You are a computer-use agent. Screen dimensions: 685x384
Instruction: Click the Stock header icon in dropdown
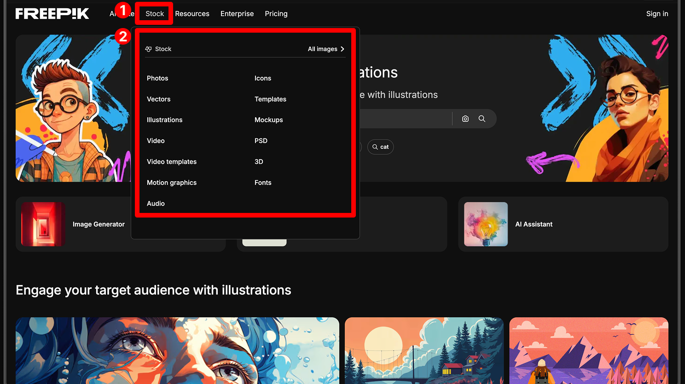click(x=148, y=49)
